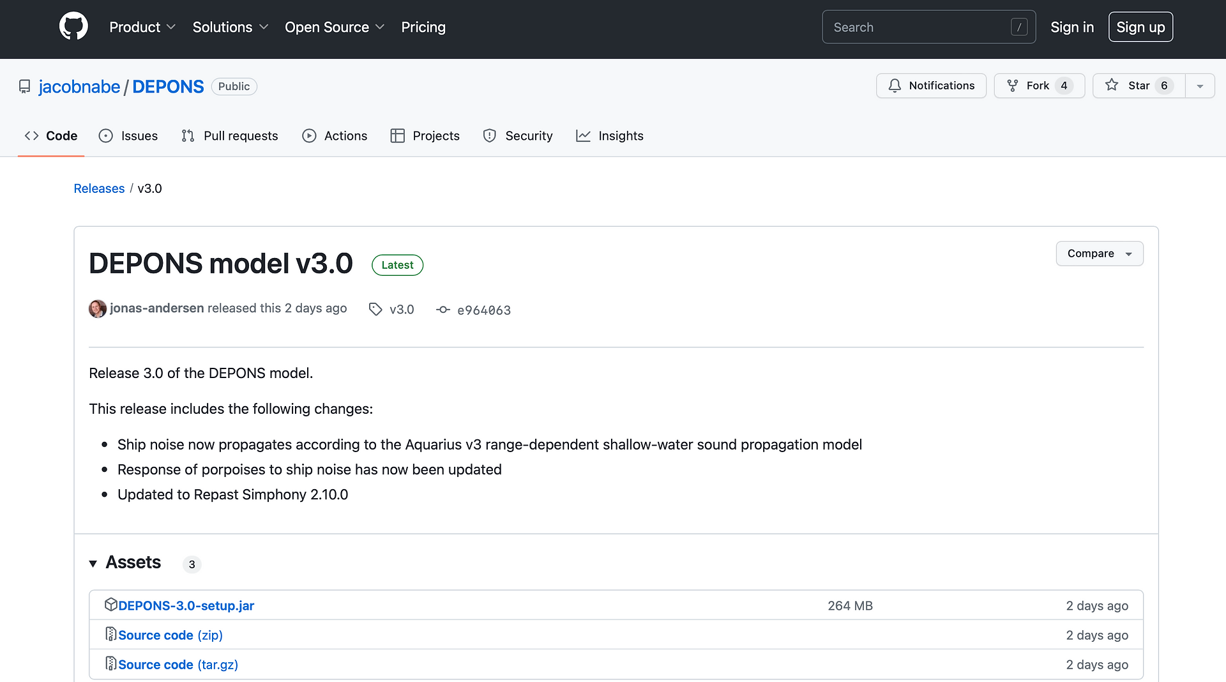Switch to the Code tab

tap(51, 135)
